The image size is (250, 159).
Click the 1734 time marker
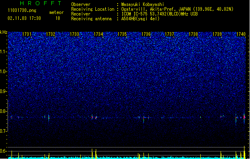point(99,34)
